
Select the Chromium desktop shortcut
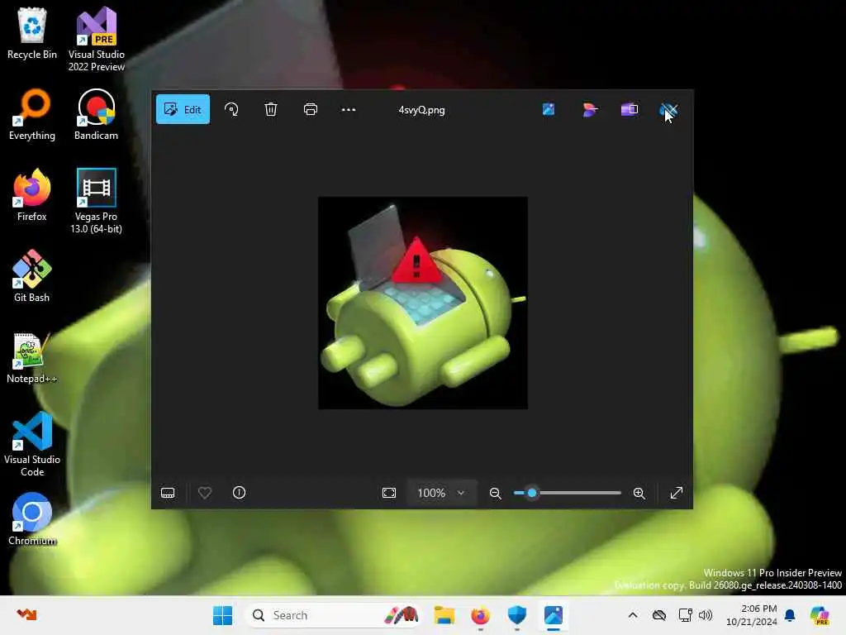tap(32, 519)
